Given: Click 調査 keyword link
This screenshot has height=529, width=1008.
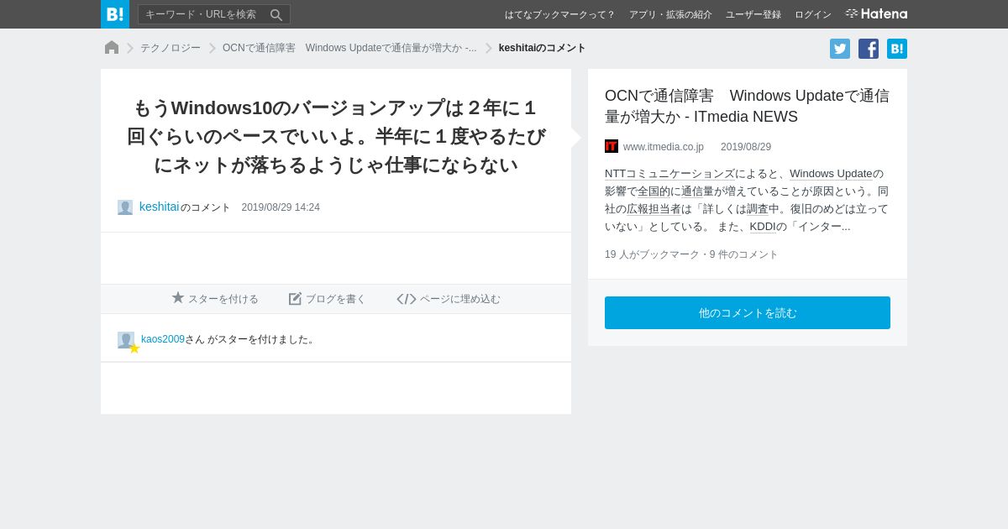Looking at the screenshot, I should tap(758, 209).
